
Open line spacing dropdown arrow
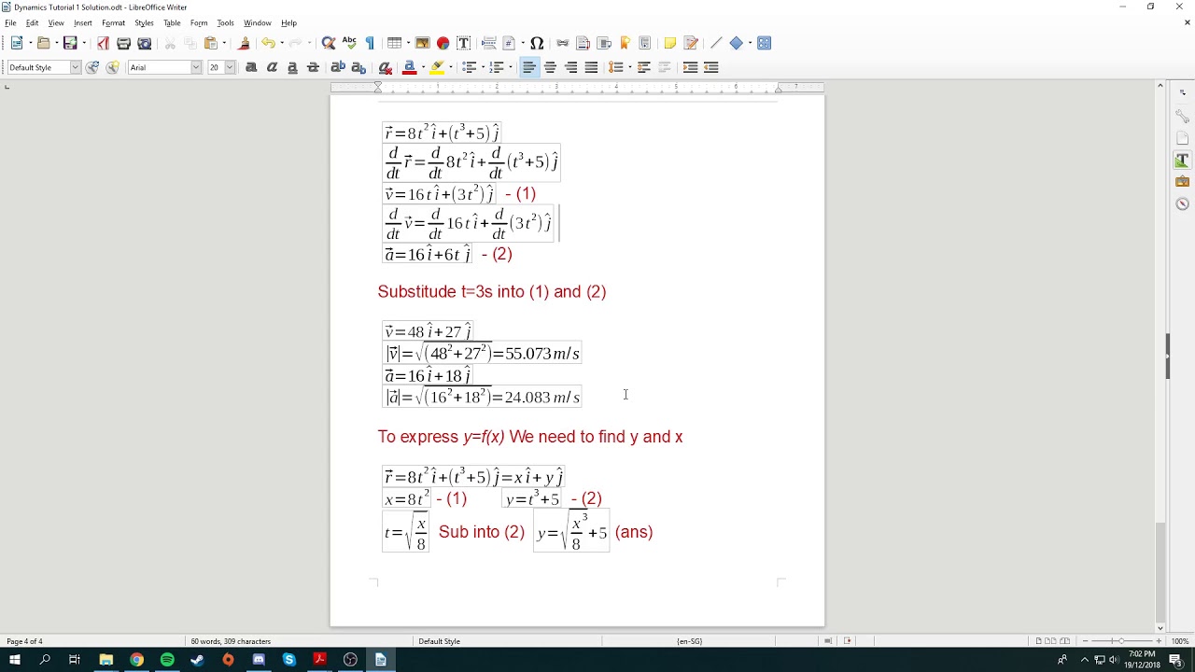[628, 67]
